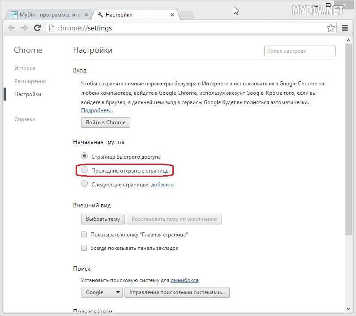Open История in the sidebar
This screenshot has height=316, width=356.
(x=25, y=68)
